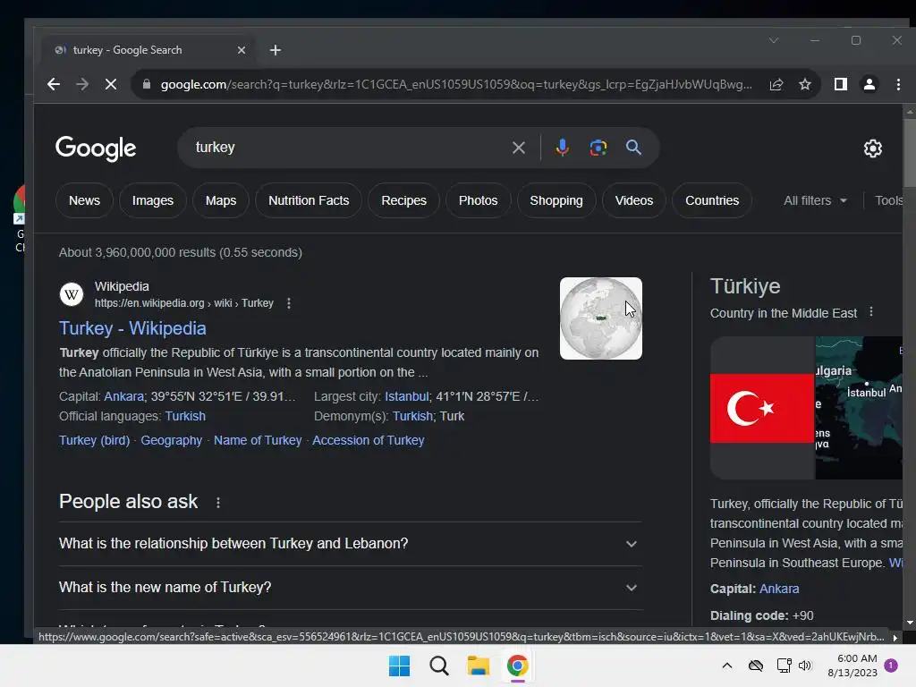Click the share page icon in the address bar
Screen dimensions: 916x687
coord(776,84)
